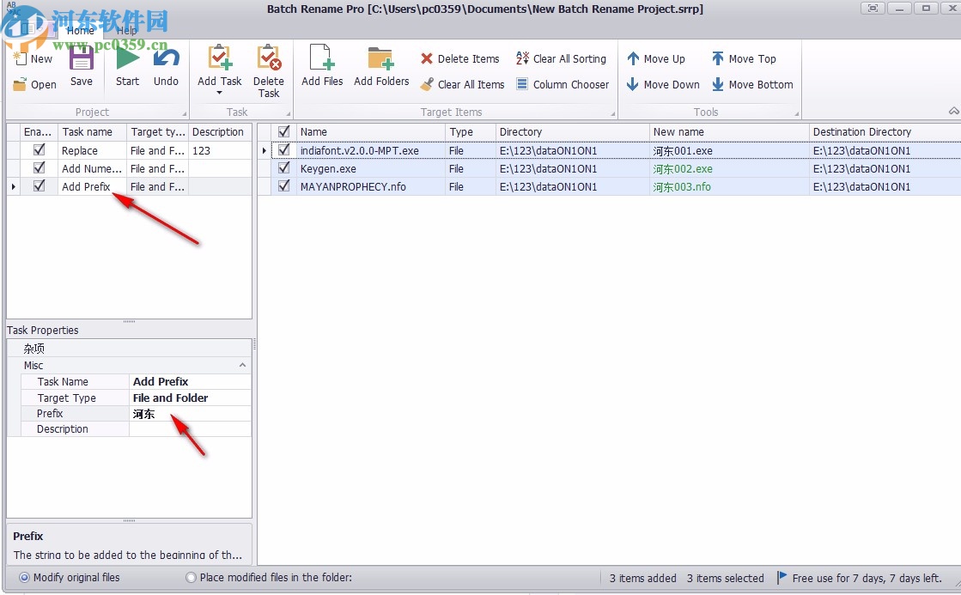Uncheck the Keygen.exe file
This screenshot has height=595, width=961.
click(x=283, y=168)
